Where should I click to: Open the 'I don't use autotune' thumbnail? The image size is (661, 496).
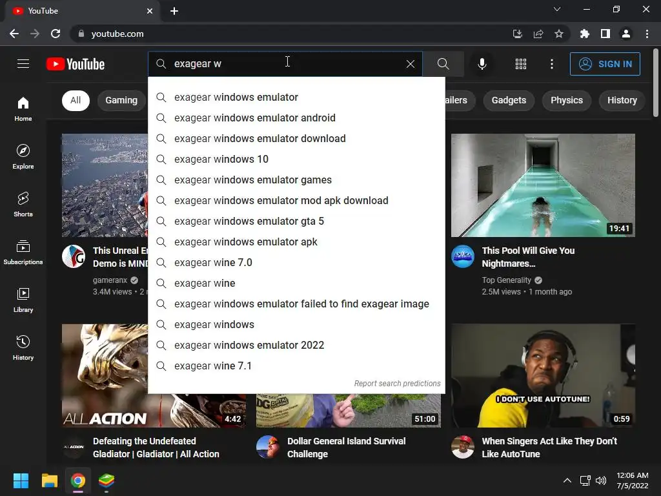pyautogui.click(x=543, y=376)
